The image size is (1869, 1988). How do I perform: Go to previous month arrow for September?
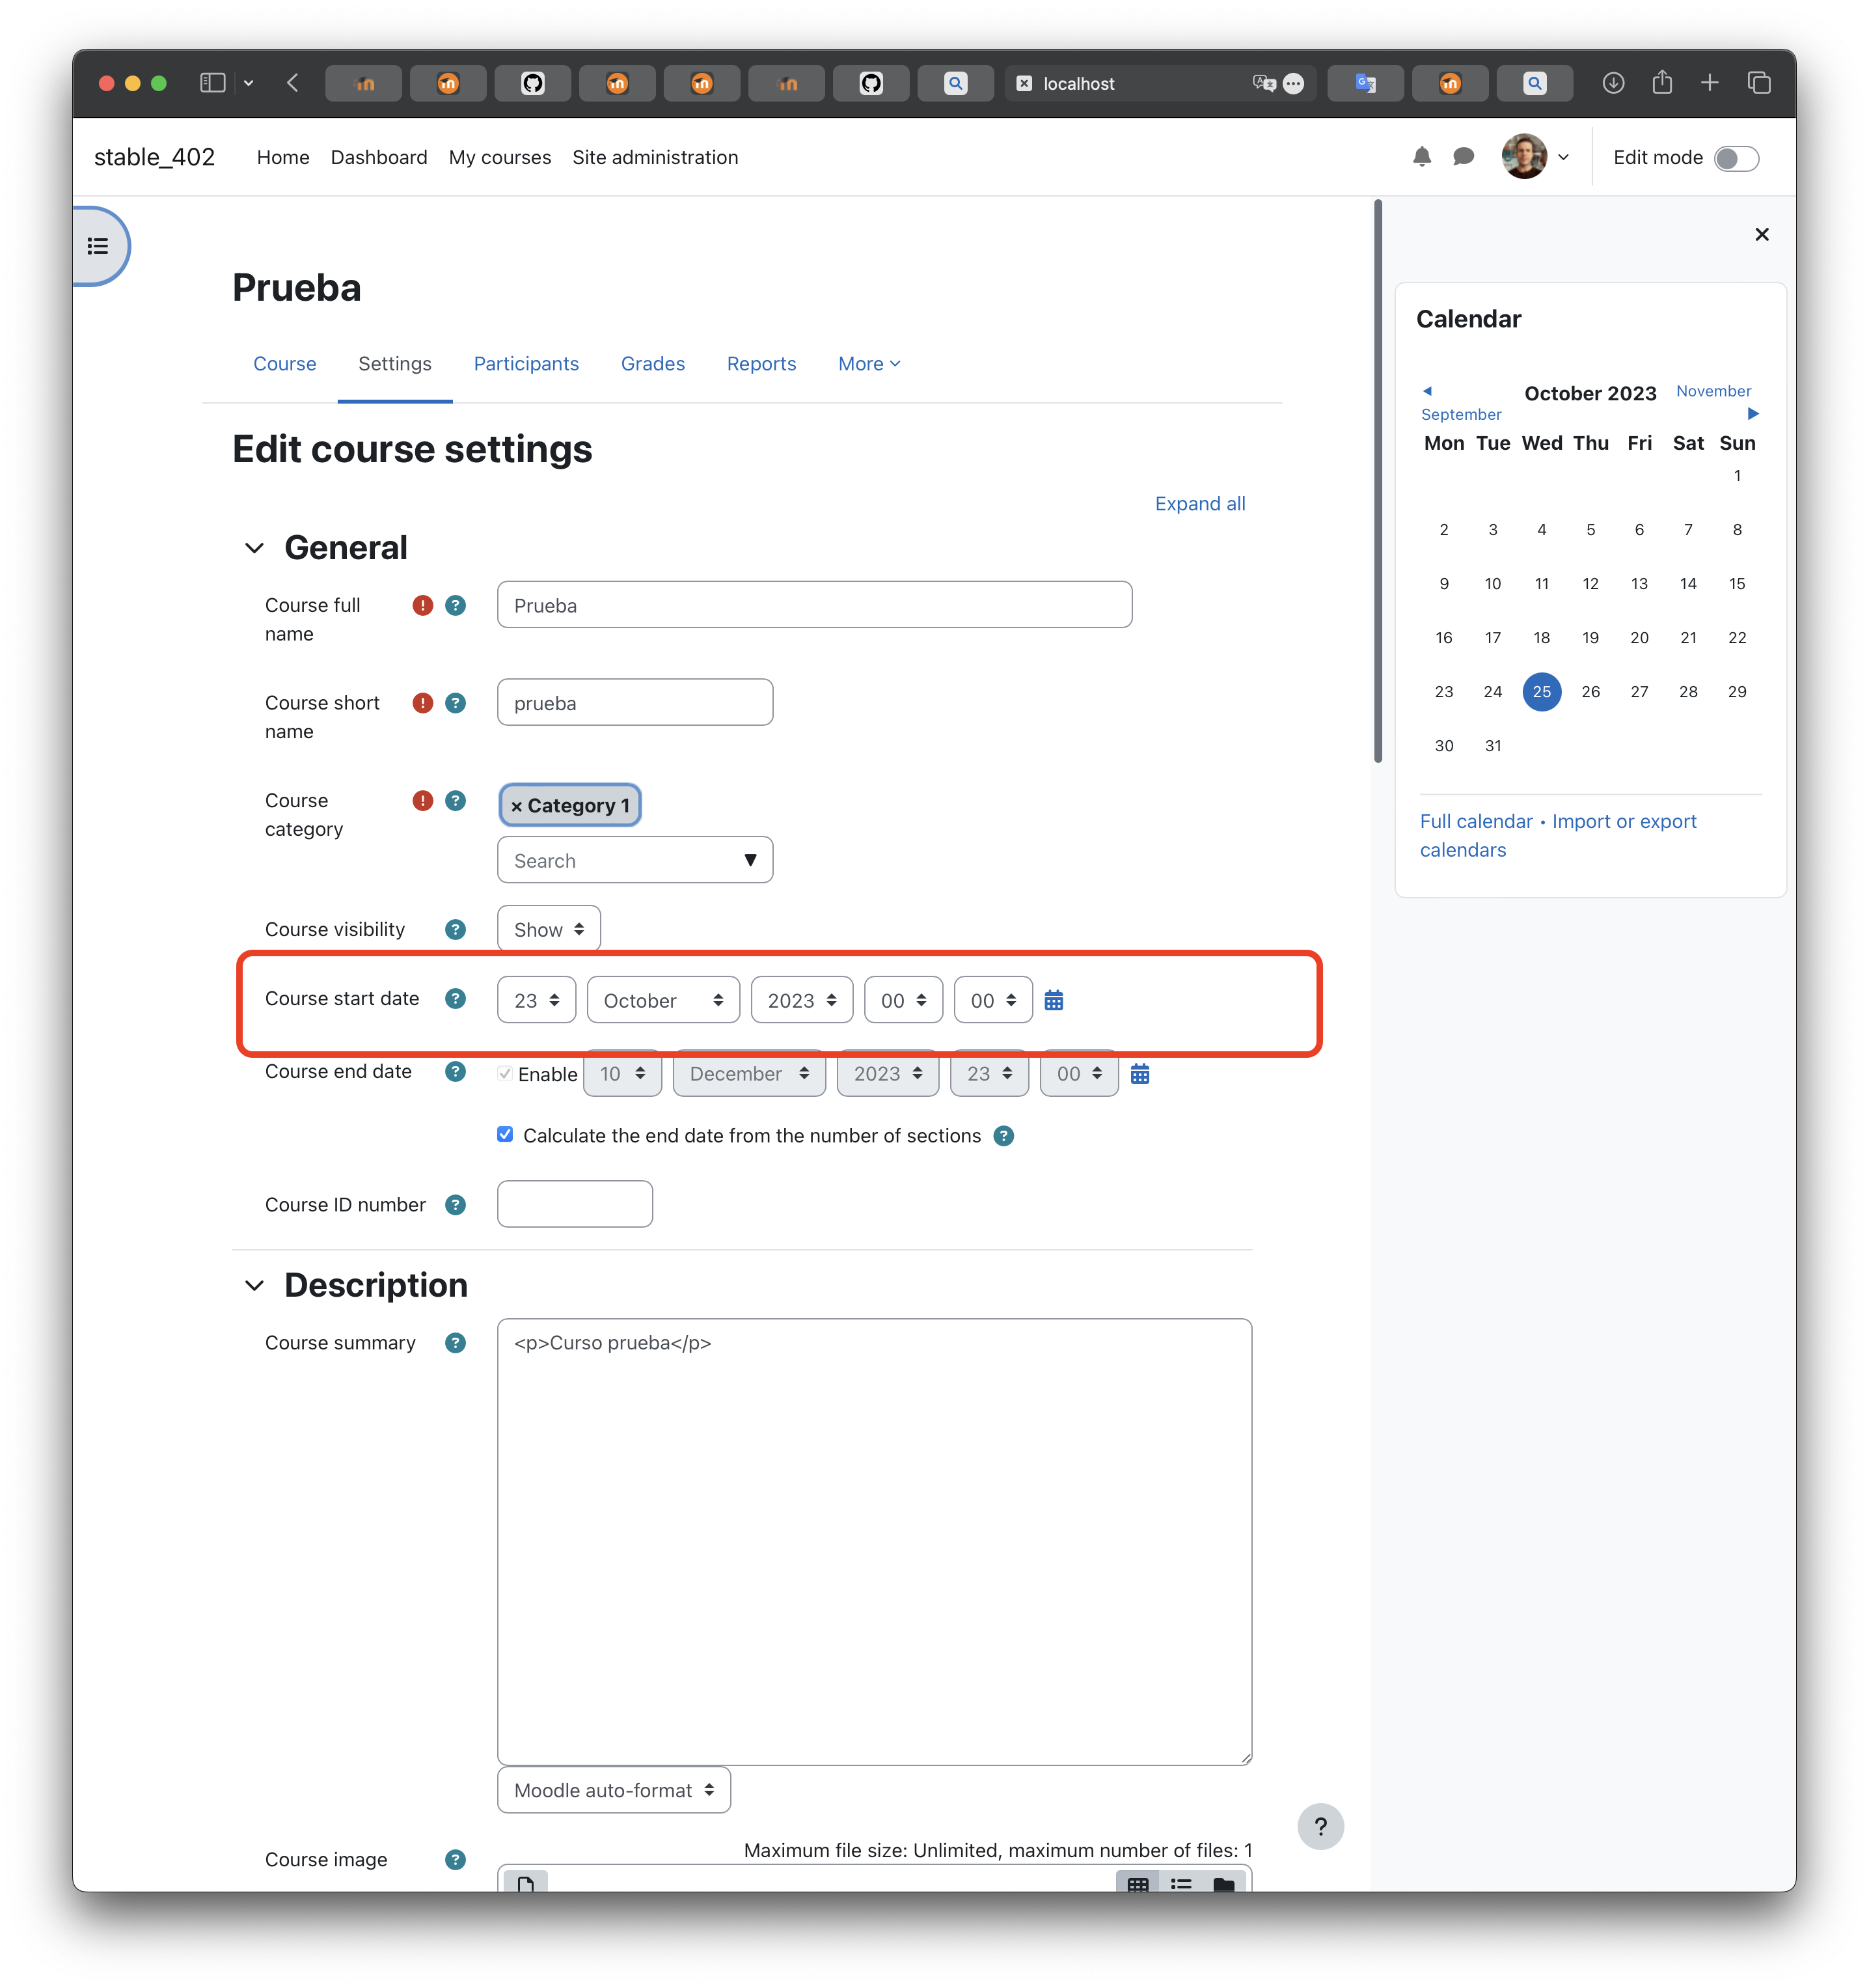click(1427, 391)
